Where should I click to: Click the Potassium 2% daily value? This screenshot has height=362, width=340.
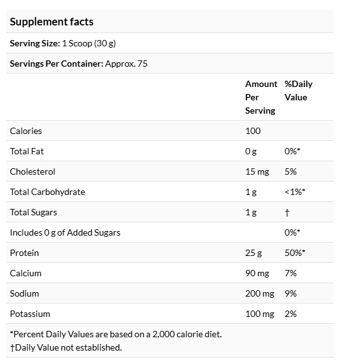pos(290,314)
